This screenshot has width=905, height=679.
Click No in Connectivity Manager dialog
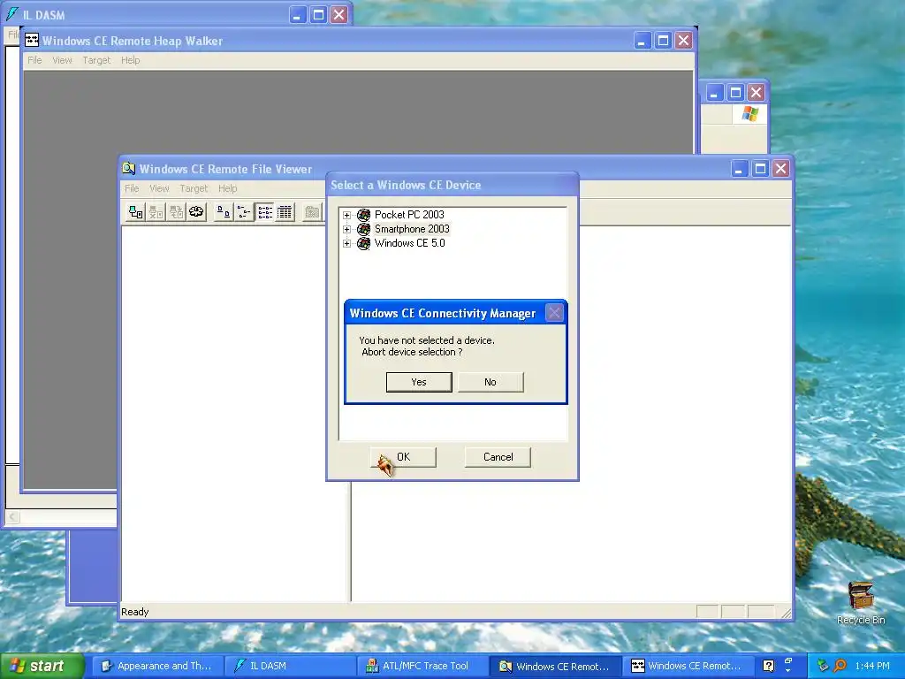click(491, 382)
